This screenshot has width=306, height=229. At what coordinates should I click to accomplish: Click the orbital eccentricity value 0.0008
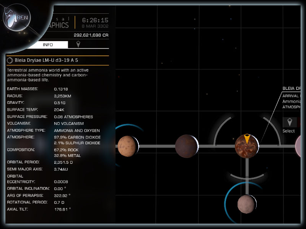point(61,182)
